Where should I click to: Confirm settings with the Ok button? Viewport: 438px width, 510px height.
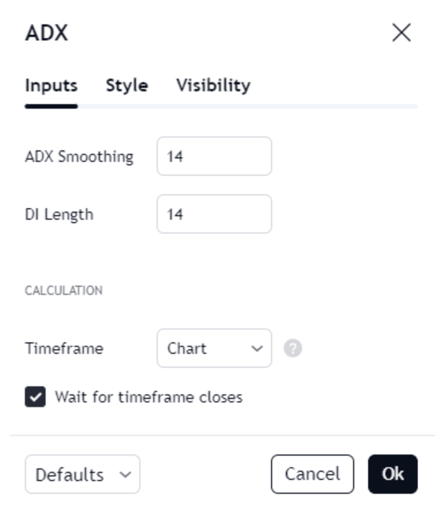(x=392, y=474)
